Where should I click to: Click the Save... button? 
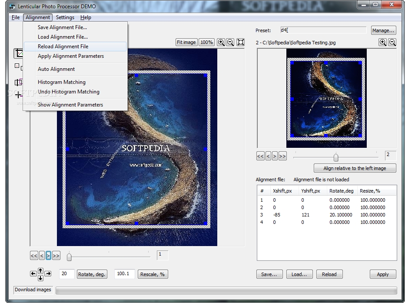[x=269, y=274]
